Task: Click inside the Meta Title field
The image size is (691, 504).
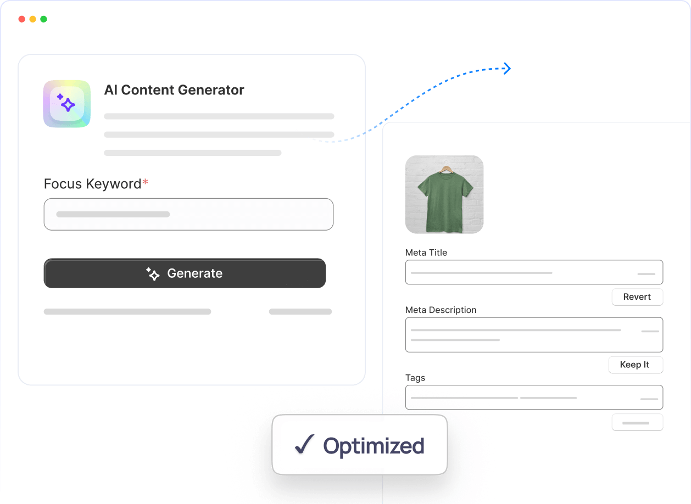Action: click(534, 272)
